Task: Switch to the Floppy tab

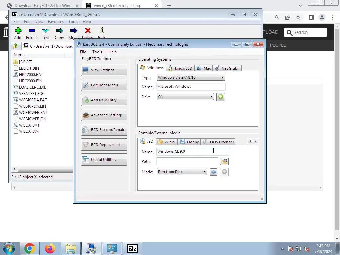Action: (189, 142)
